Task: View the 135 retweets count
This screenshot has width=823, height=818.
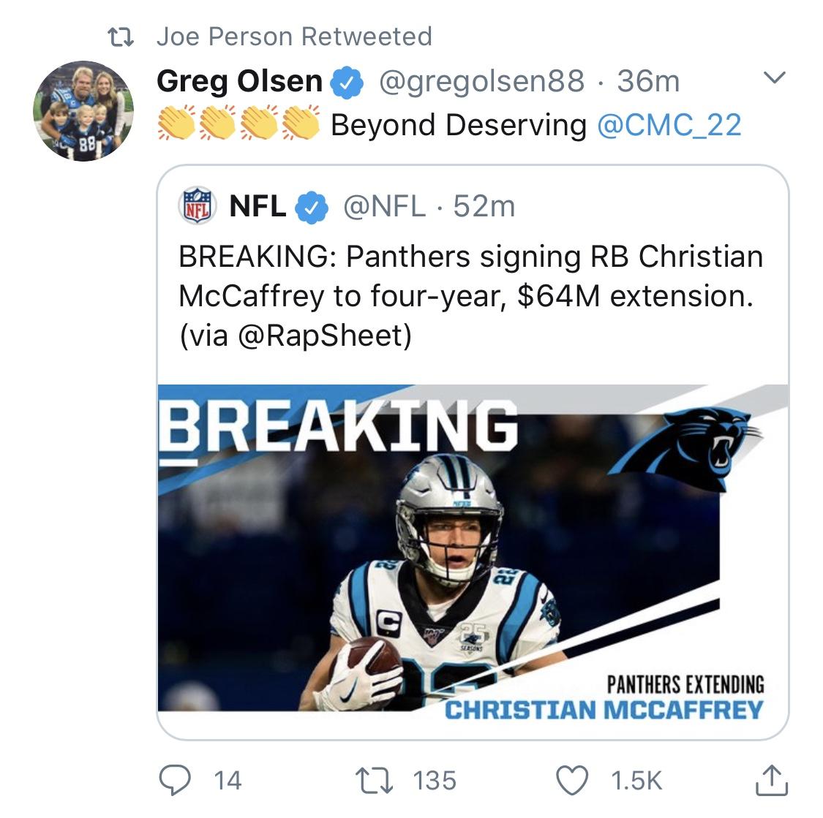Action: click(435, 781)
